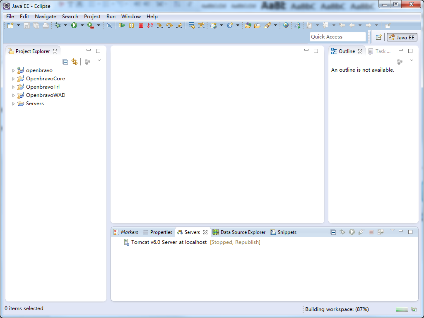
Task: Switch to the Task List tab
Action: pyautogui.click(x=380, y=51)
